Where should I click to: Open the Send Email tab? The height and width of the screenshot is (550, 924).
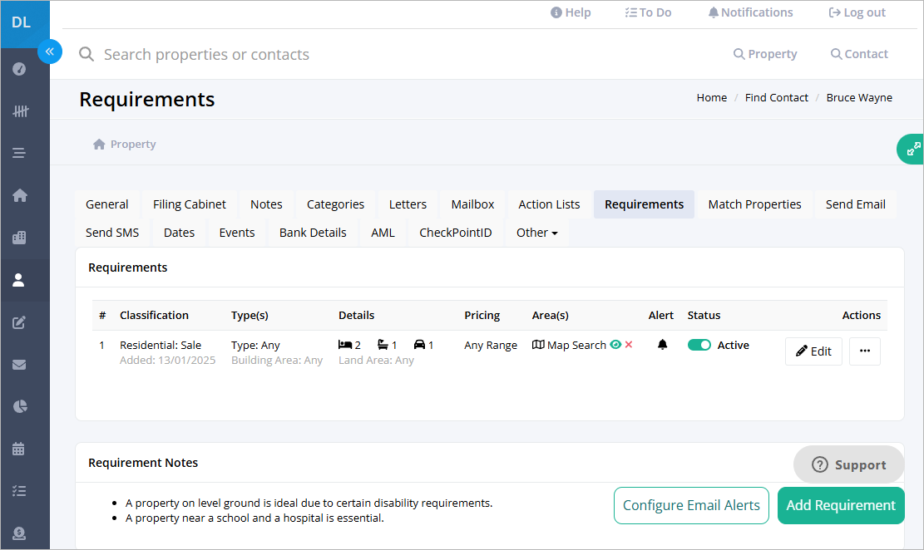tap(856, 204)
